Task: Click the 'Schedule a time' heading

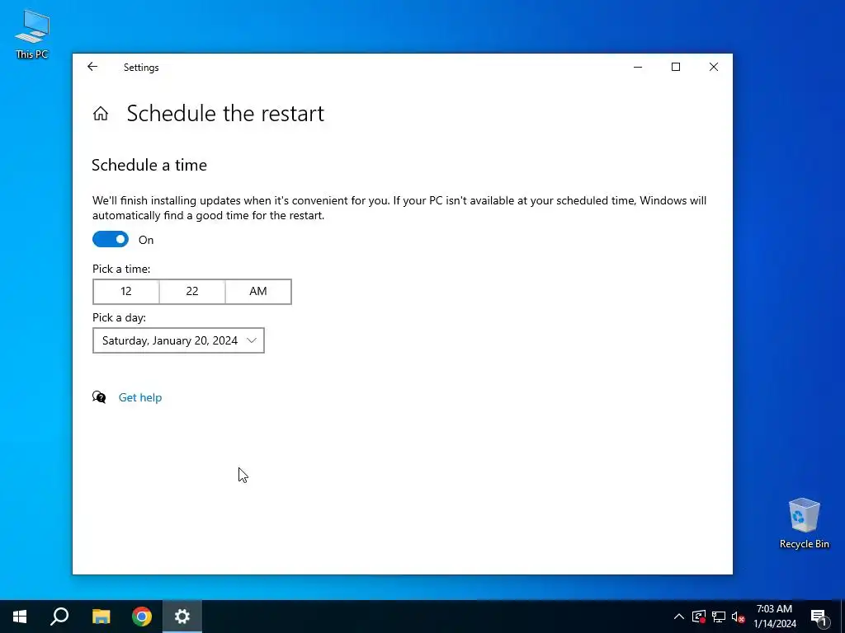Action: click(149, 165)
